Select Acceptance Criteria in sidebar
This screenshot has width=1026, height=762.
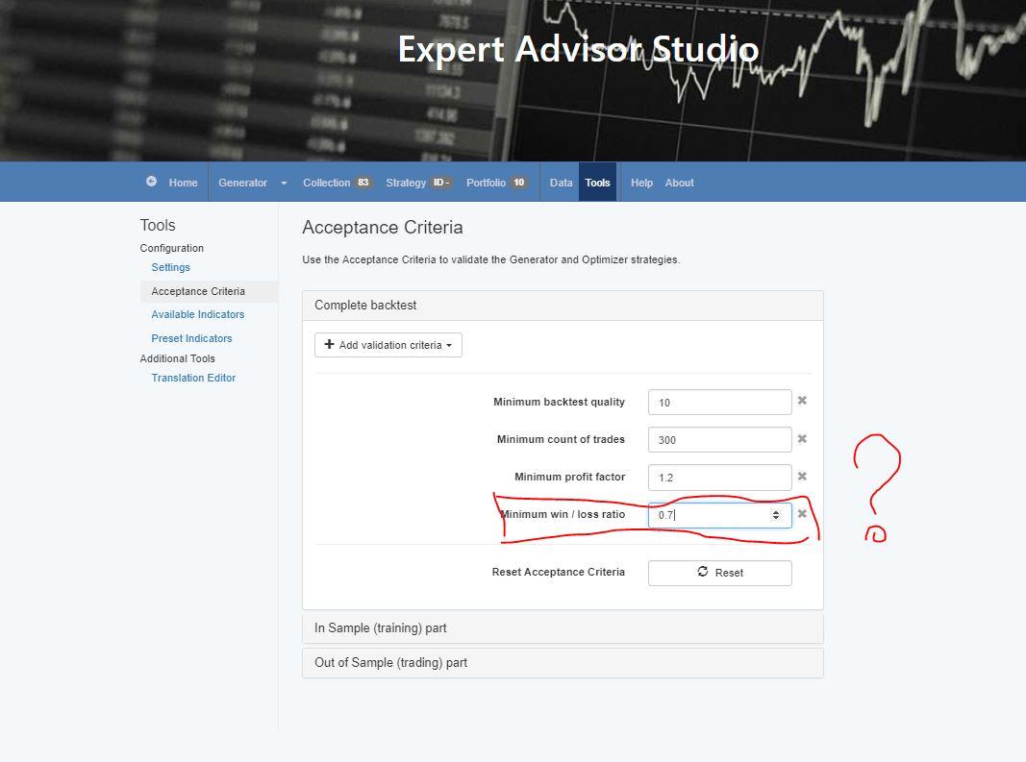(209, 291)
